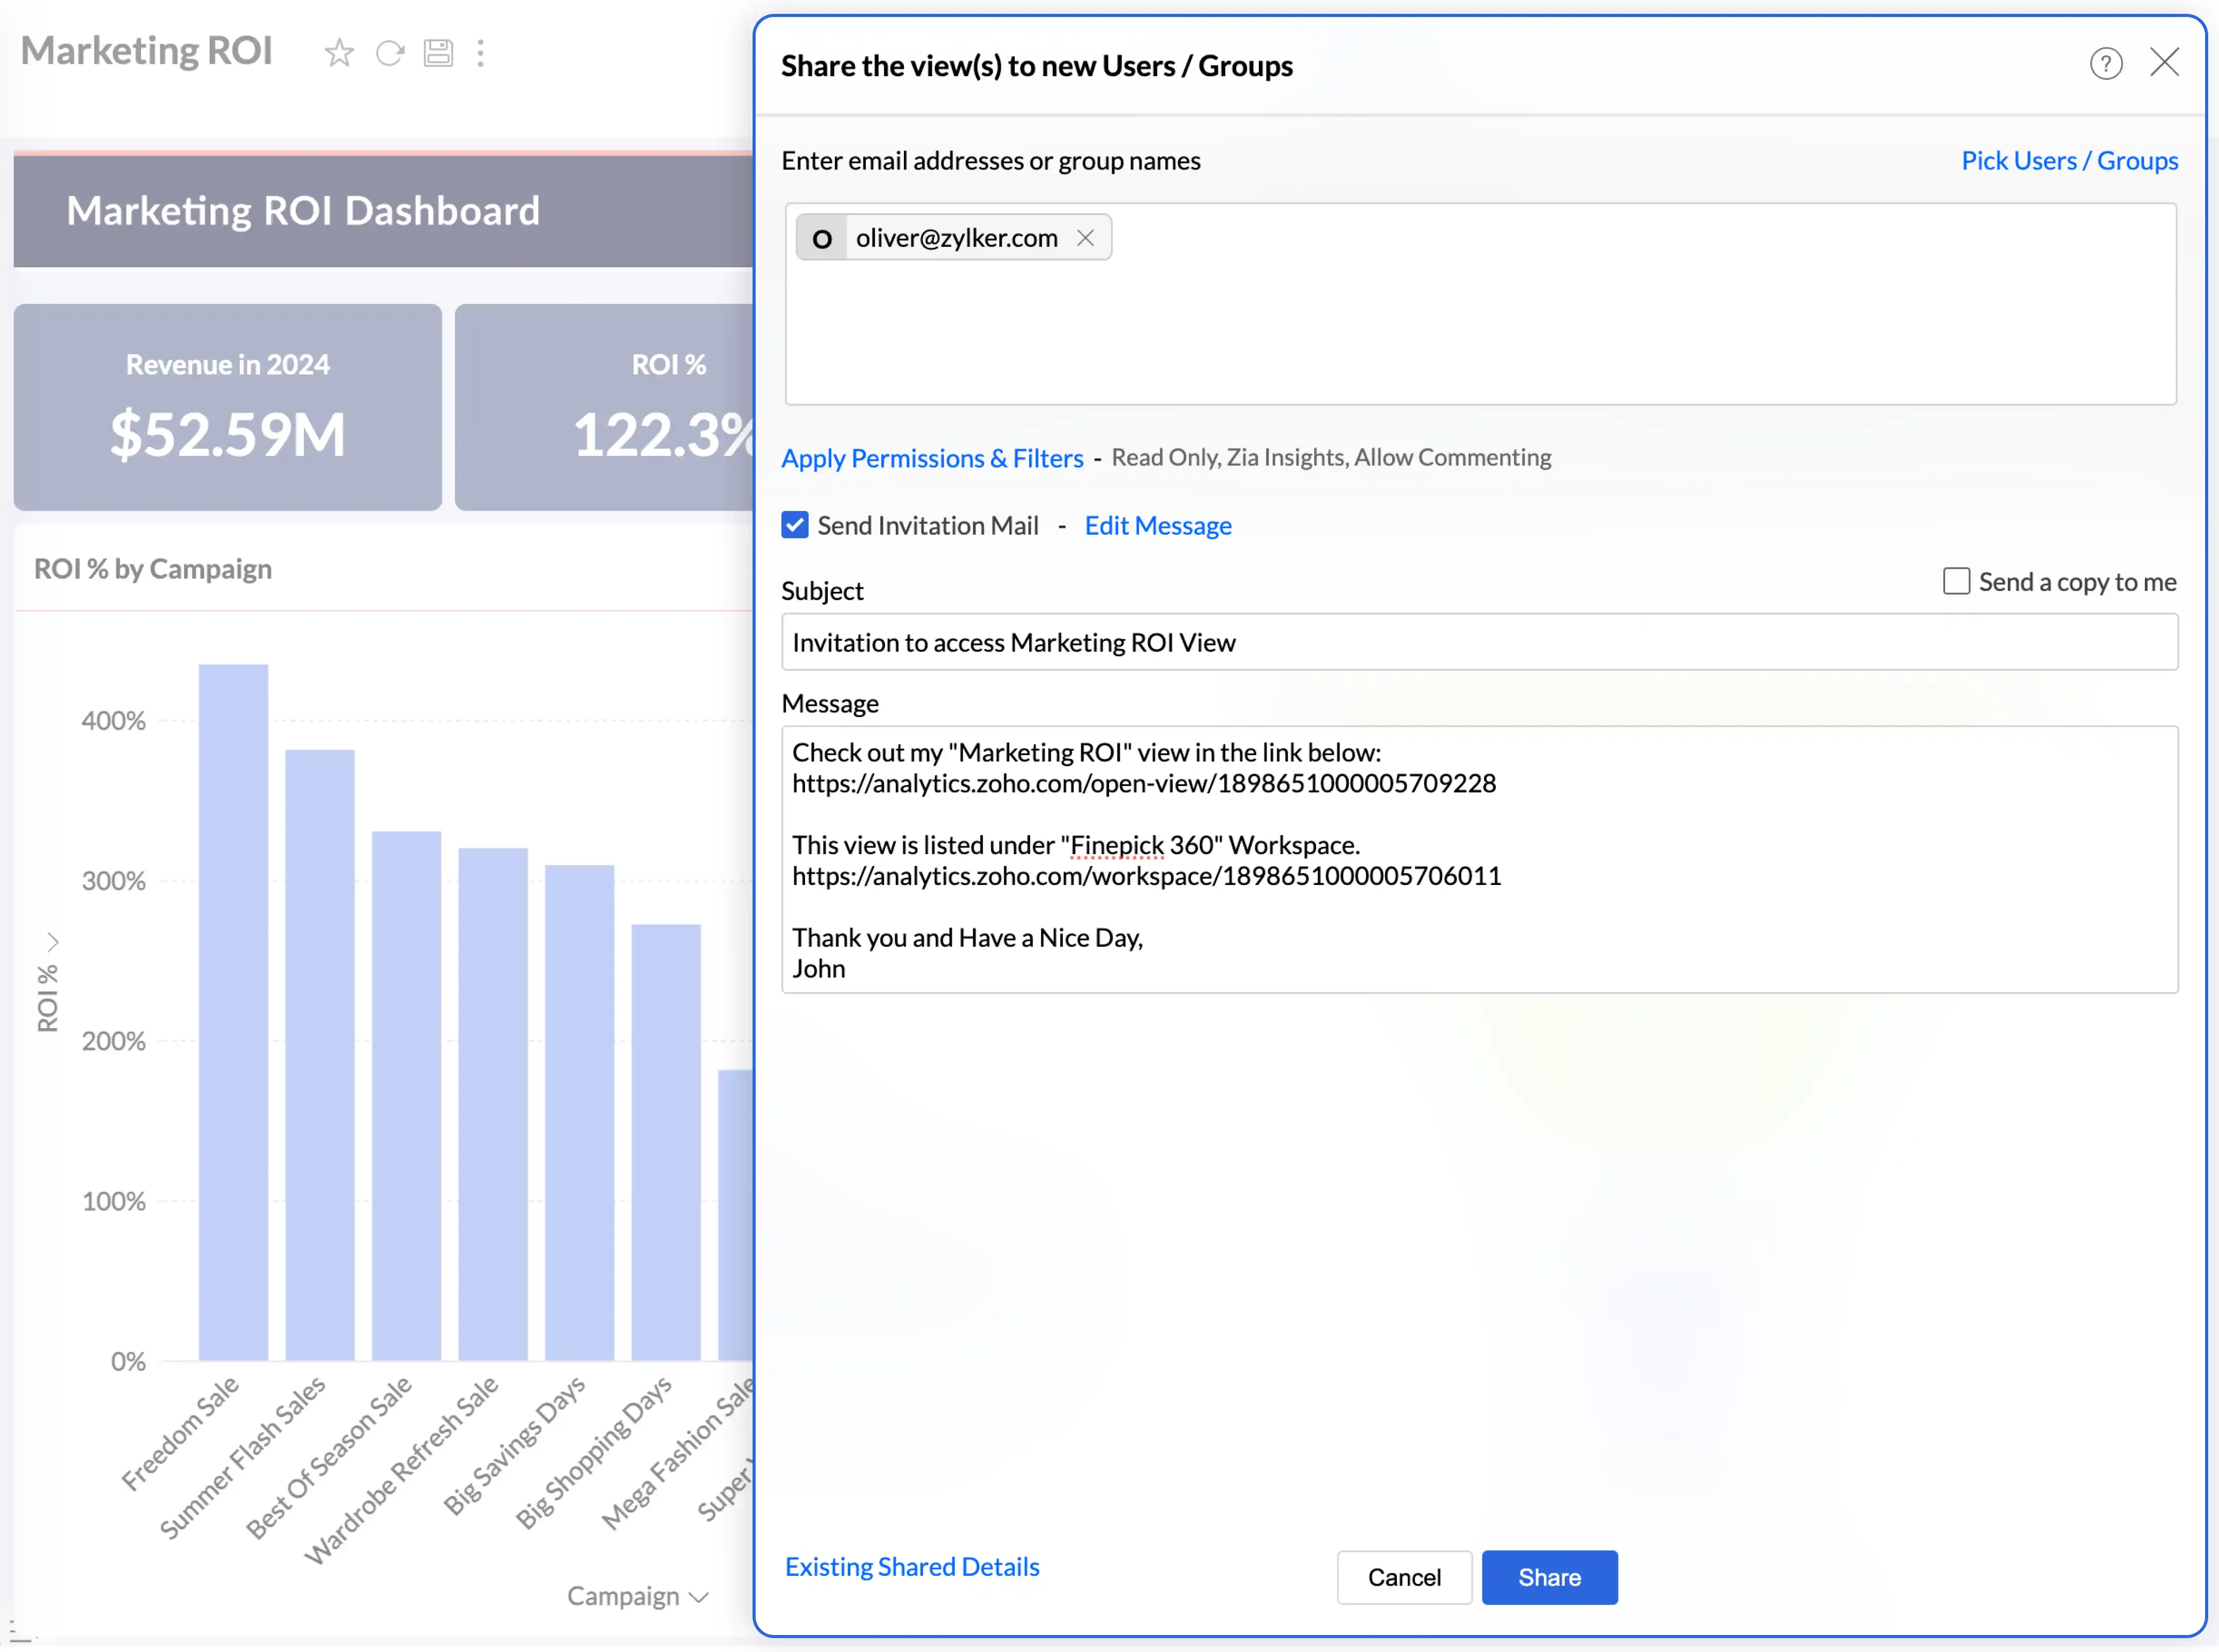Select the Summer Flash Sales bar
This screenshot has height=1652, width=2219.
(320, 1055)
